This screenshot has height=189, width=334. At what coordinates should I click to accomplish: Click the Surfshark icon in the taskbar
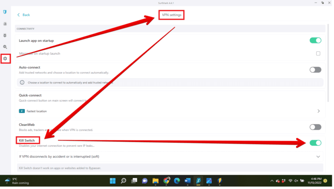(x=198, y=181)
